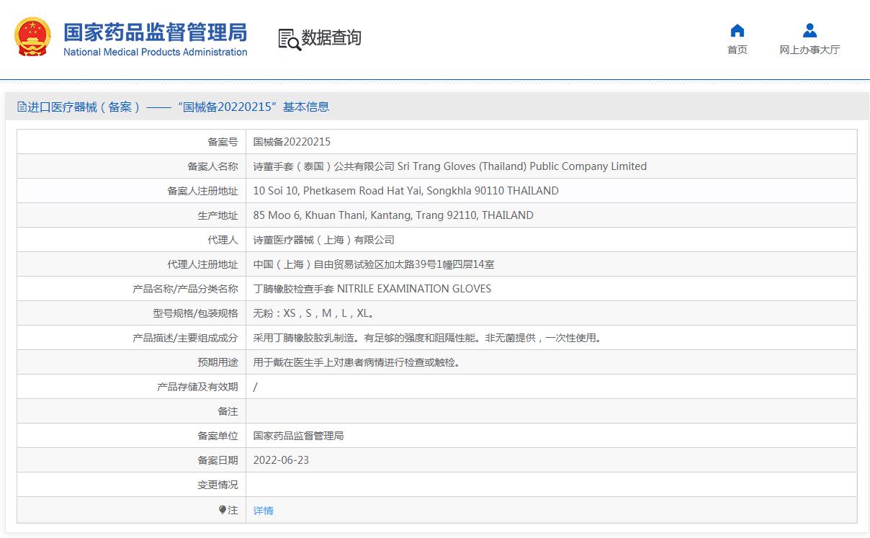Image resolution: width=870 pixels, height=538 pixels.
Task: Click the bulb icon beside 注
Action: click(223, 510)
